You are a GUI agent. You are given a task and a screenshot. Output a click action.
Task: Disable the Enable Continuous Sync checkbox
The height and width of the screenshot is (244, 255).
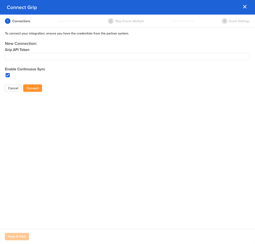[7, 75]
